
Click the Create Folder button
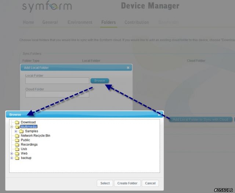(x=127, y=183)
